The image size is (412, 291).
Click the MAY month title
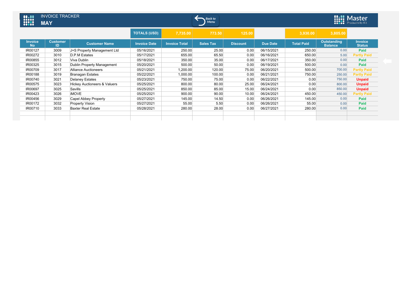47,23
